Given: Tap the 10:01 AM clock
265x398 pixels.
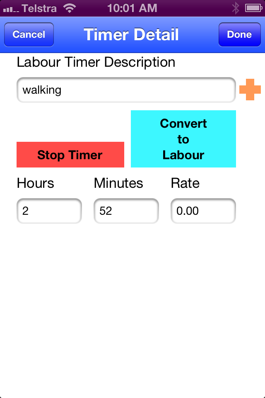Looking at the screenshot, I should coord(132,8).
